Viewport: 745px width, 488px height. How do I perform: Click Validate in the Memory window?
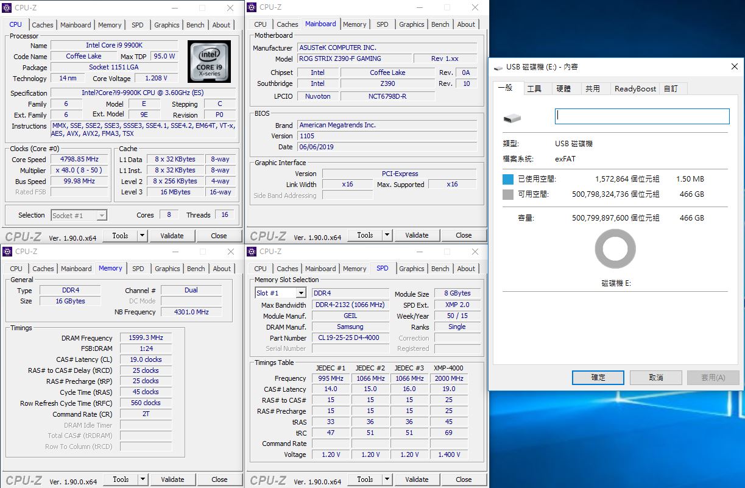(x=172, y=479)
